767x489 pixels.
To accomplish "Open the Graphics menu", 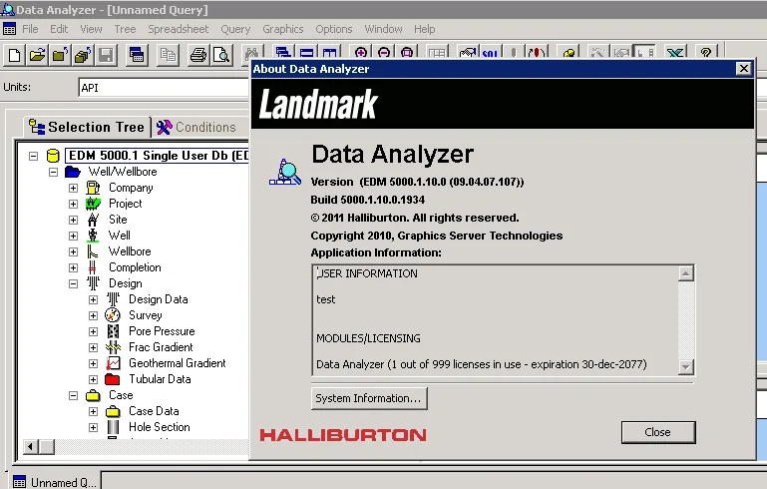I will tap(282, 29).
